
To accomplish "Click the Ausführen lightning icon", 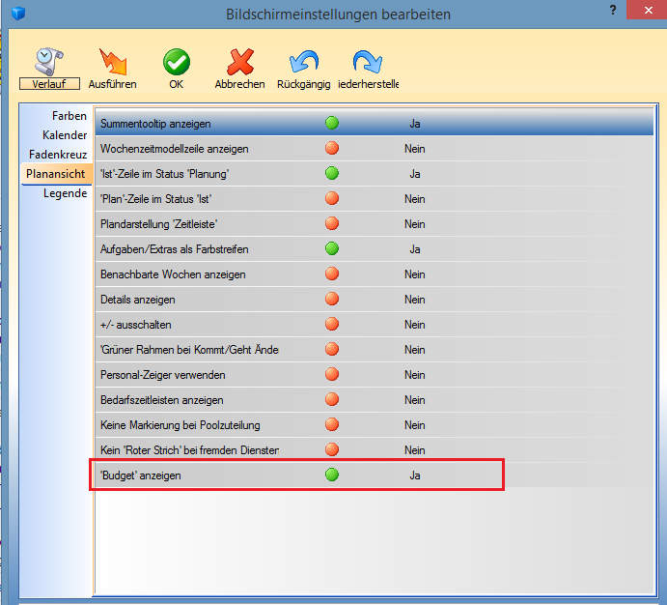I will (x=112, y=63).
